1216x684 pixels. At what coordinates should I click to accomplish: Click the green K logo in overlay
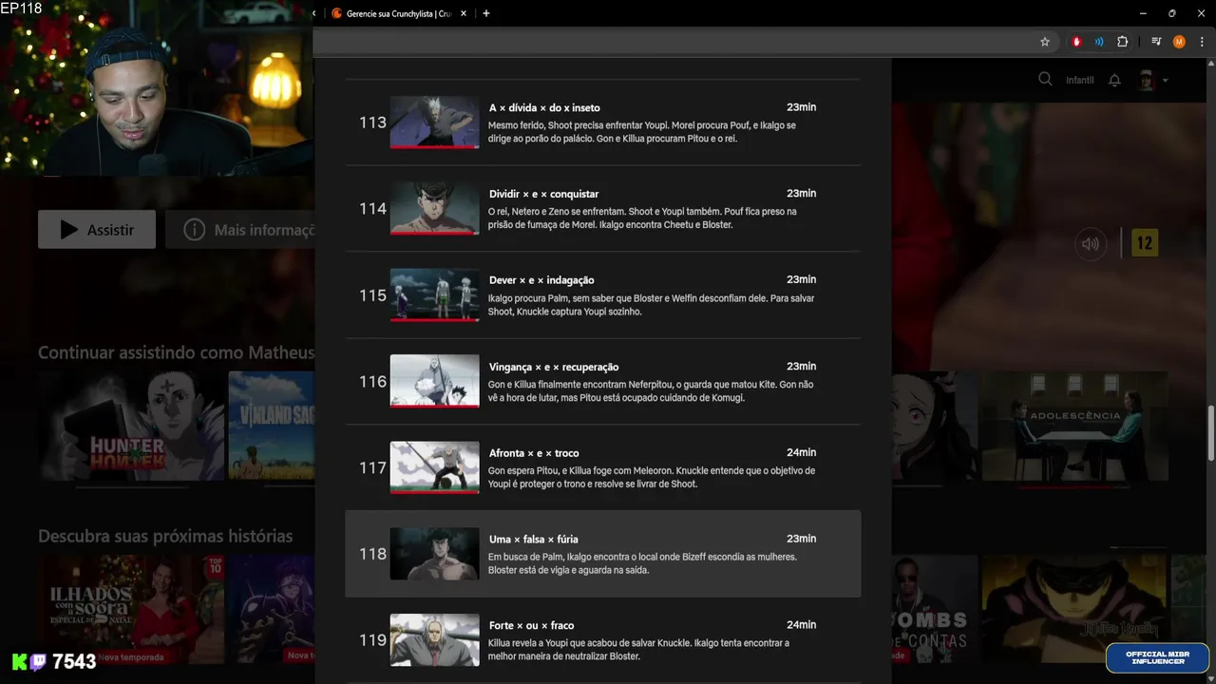coord(19,662)
